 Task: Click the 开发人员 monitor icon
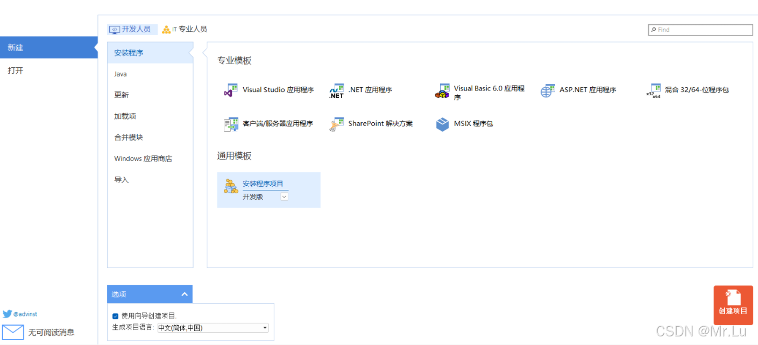114,30
